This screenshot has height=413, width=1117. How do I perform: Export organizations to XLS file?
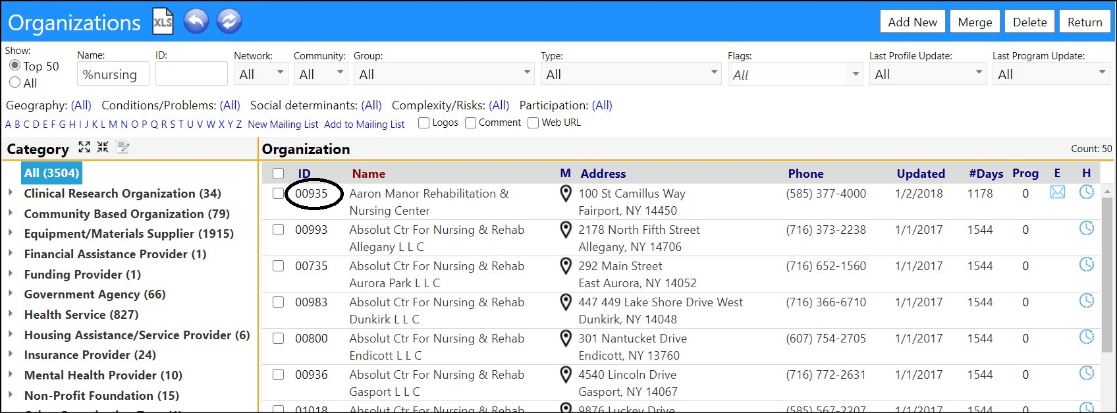tap(163, 22)
